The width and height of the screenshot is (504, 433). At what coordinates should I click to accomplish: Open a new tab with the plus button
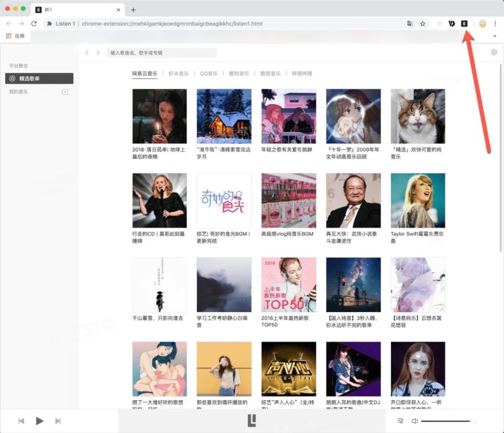point(133,10)
